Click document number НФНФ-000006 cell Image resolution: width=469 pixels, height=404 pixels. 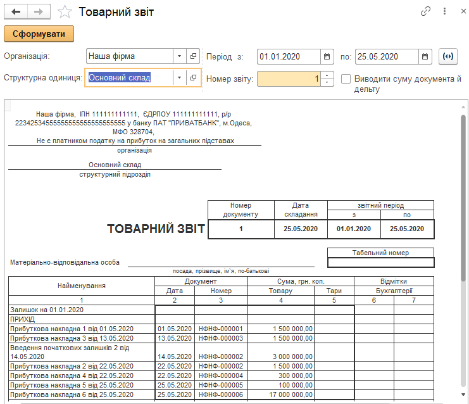(221, 395)
